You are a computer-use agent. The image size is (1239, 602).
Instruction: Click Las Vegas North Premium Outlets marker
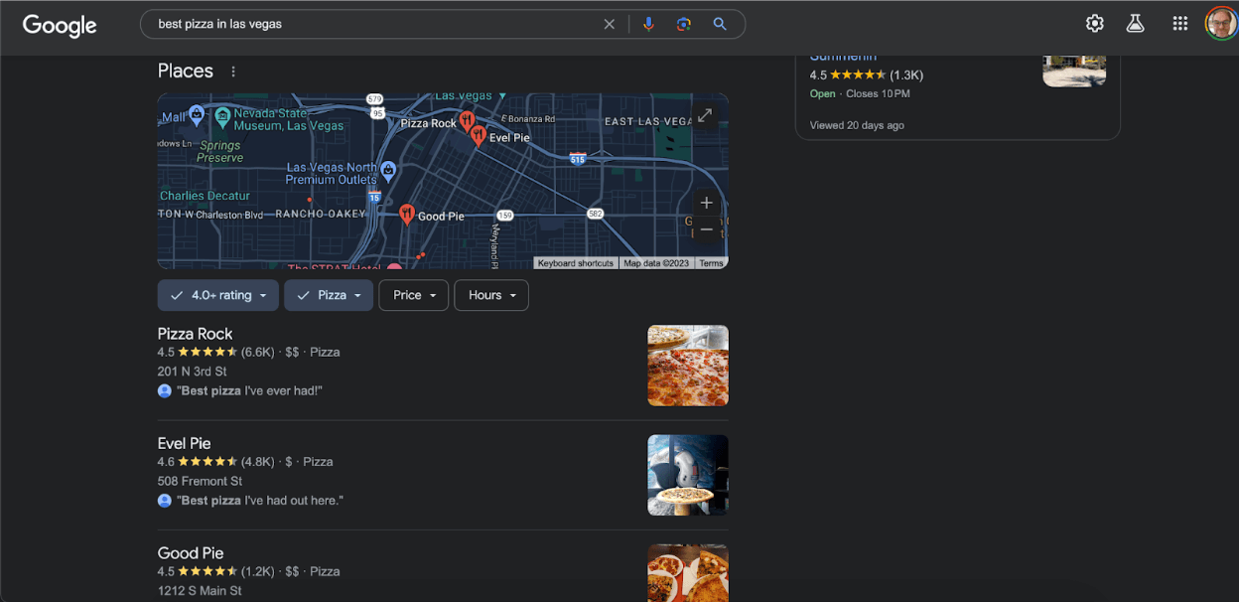click(x=388, y=169)
